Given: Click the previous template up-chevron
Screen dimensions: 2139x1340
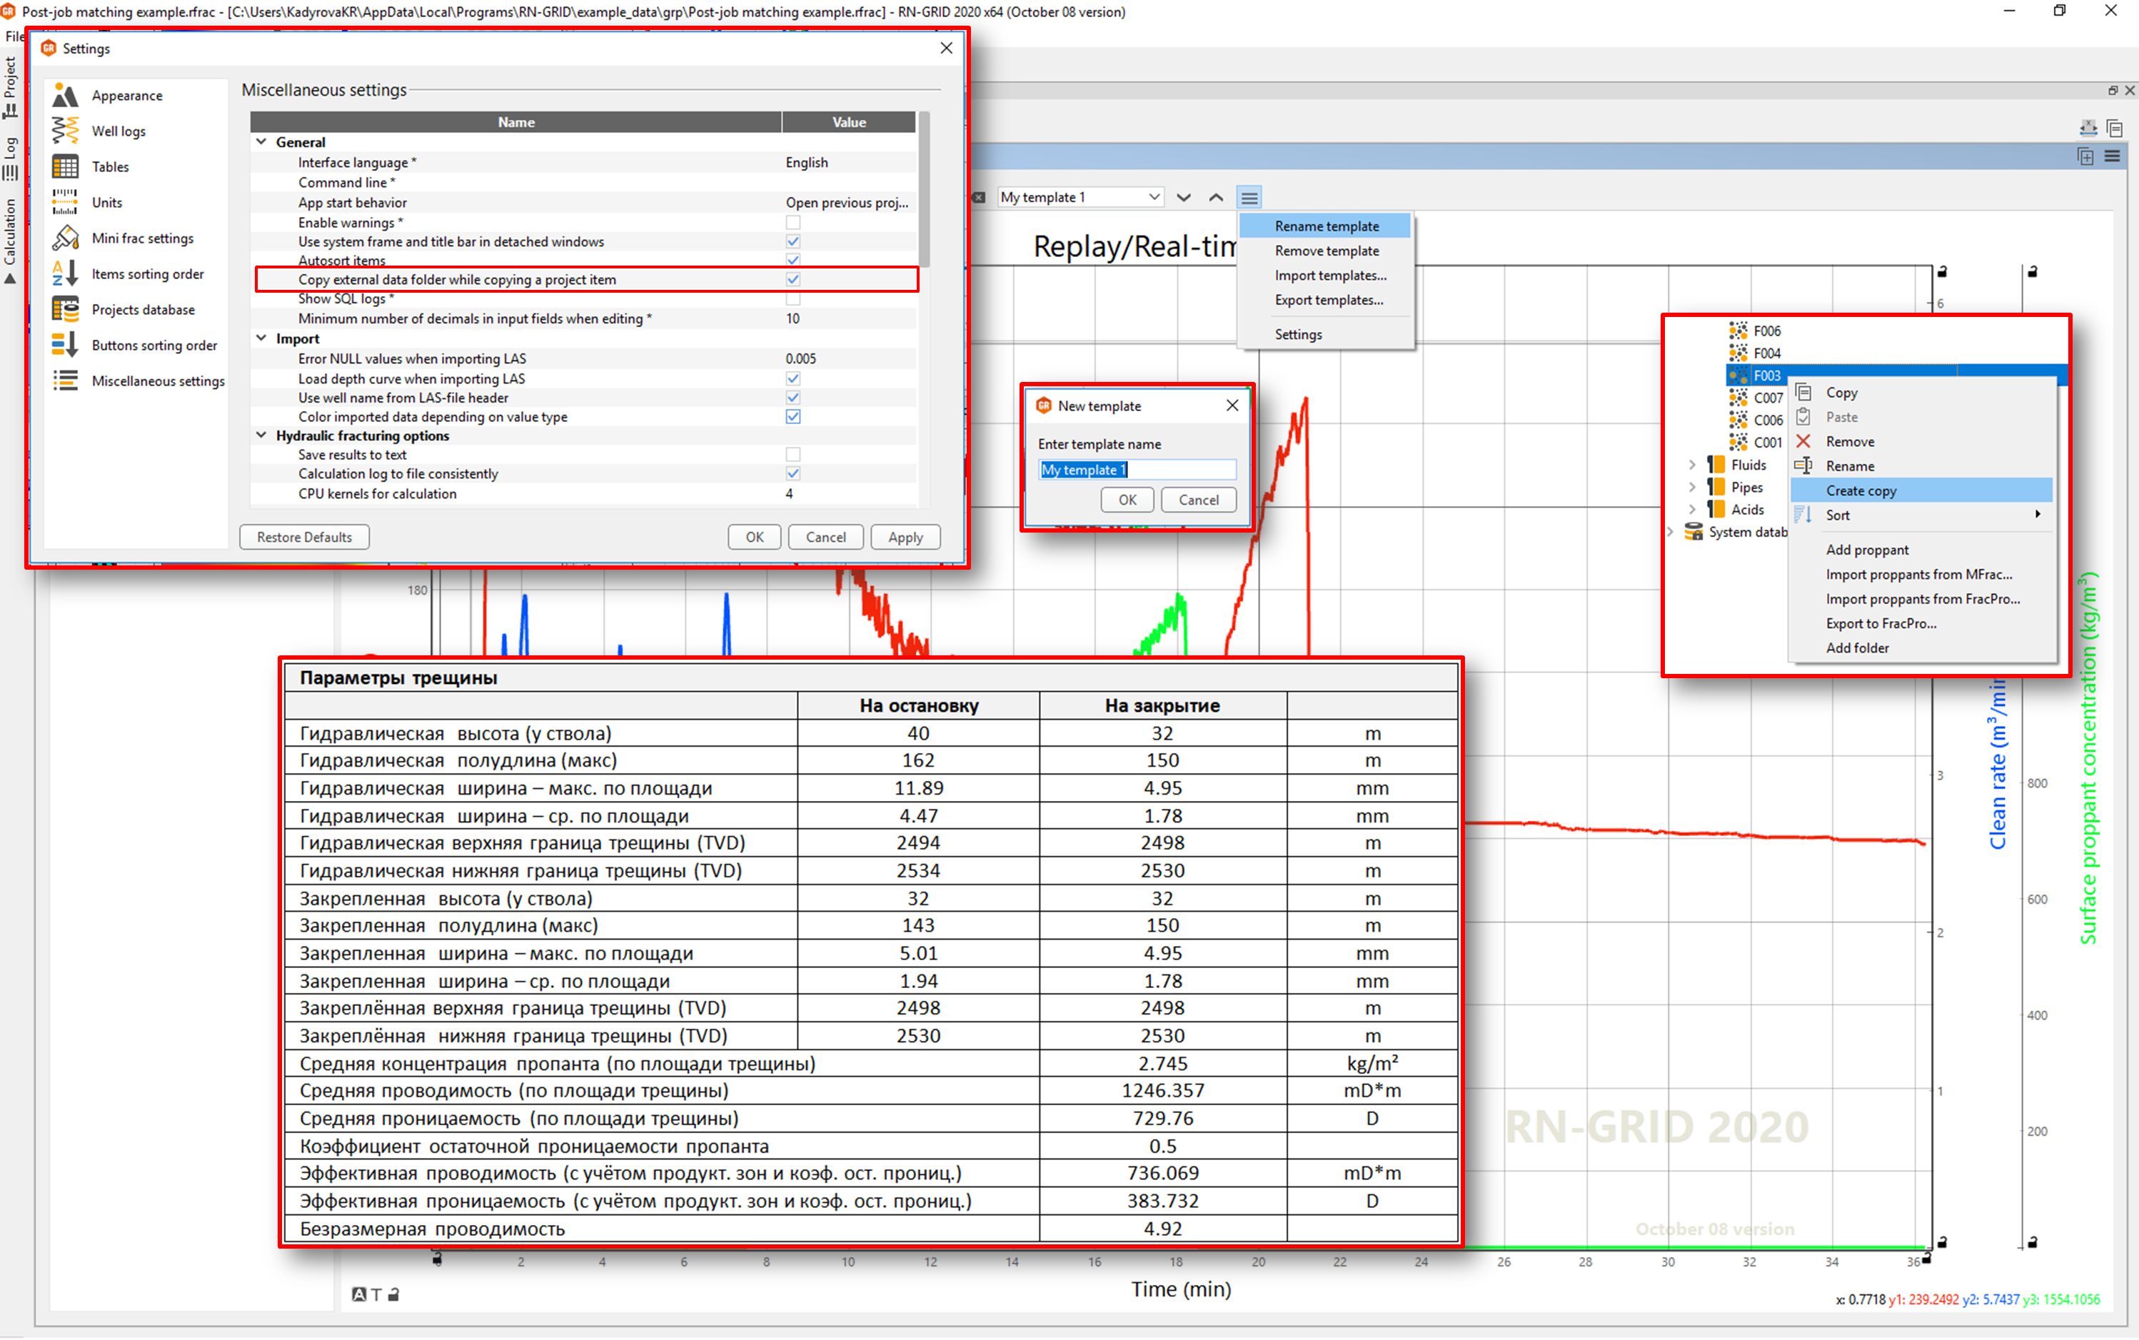Looking at the screenshot, I should pos(1217,198).
